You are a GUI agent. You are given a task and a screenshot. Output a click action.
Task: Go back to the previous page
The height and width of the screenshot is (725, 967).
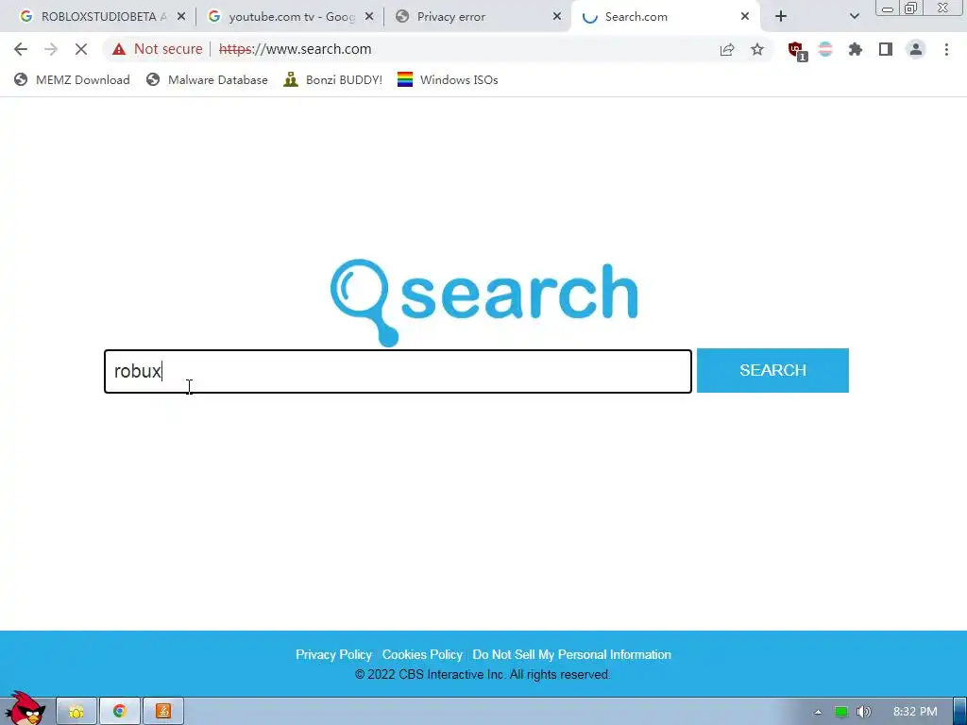(x=21, y=49)
